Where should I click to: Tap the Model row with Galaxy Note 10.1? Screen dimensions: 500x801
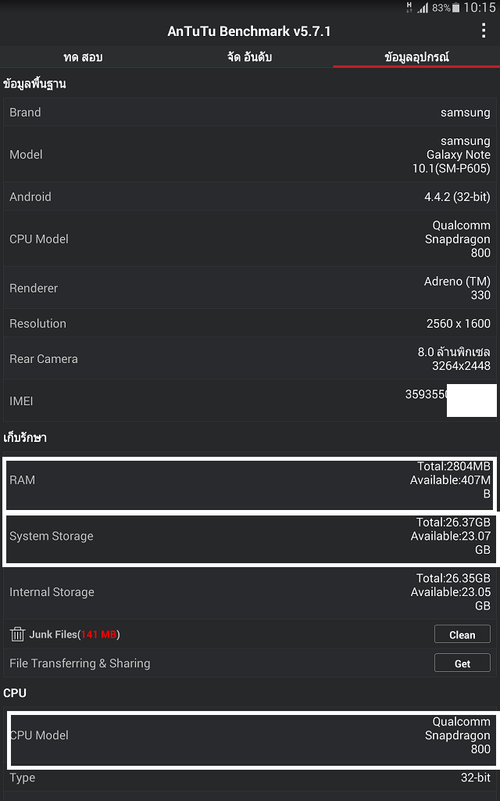point(250,155)
